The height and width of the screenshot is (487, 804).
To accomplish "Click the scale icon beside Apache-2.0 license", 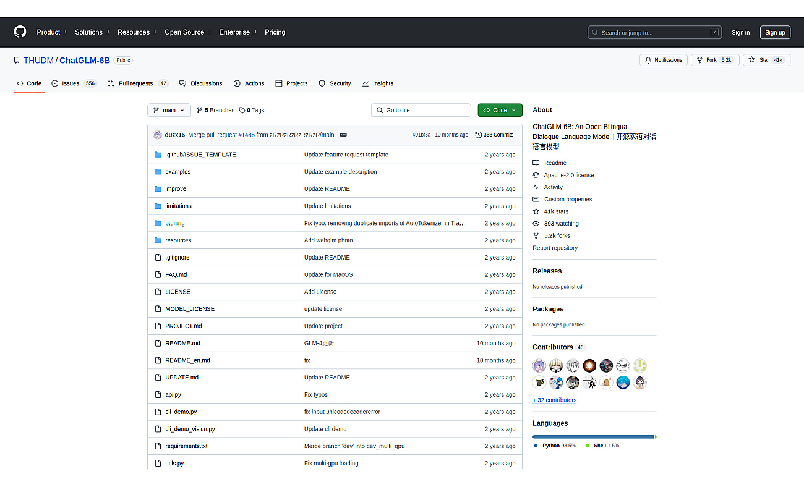I will point(536,175).
